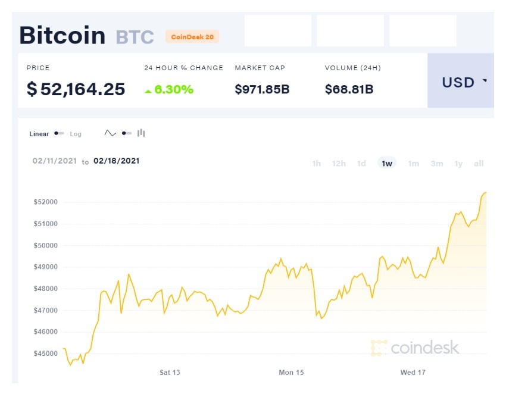Select the 1w time range
Screen dimensions: 506x419
(387, 164)
